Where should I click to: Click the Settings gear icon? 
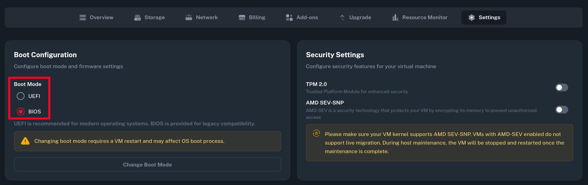click(x=472, y=17)
